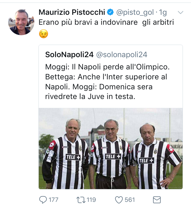Click the 1g tweet timestamp
The width and height of the screenshot is (191, 209).
coord(163,12)
